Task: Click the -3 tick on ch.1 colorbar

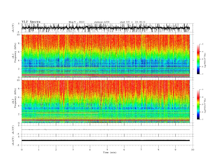Action: pyautogui.click(x=202, y=44)
